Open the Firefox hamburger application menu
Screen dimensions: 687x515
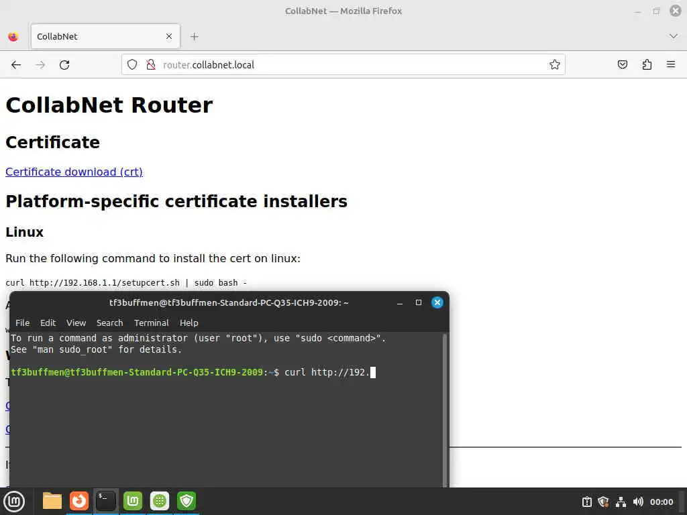click(671, 65)
